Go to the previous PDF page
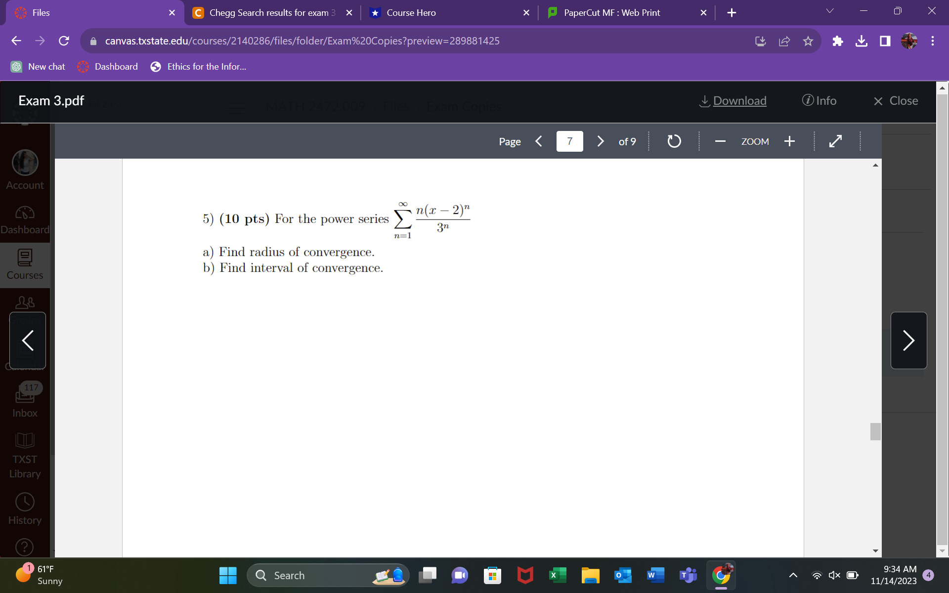Image resolution: width=949 pixels, height=593 pixels. click(x=539, y=141)
